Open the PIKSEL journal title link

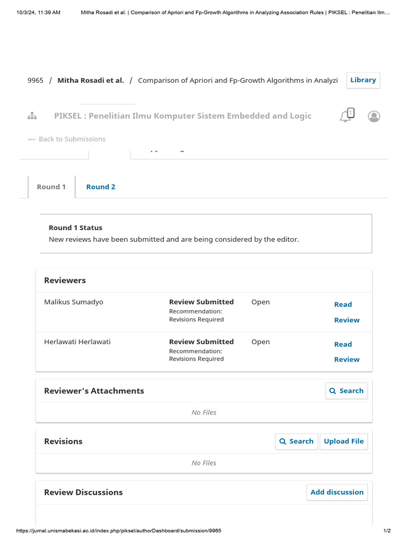point(183,116)
